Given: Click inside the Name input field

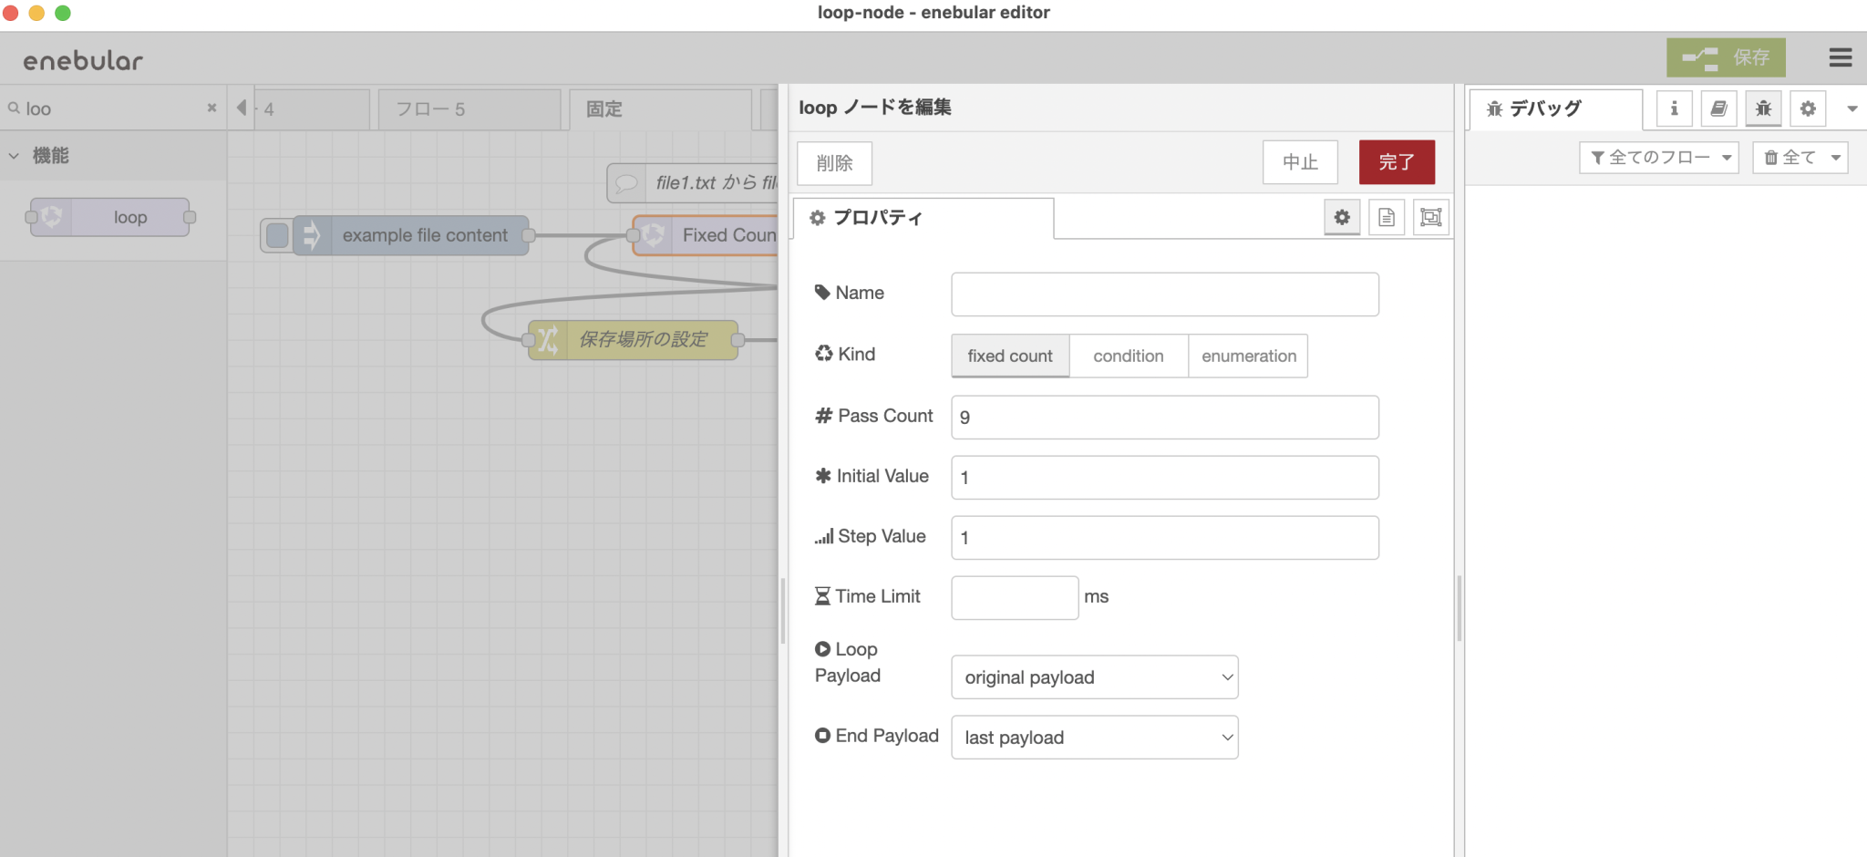Looking at the screenshot, I should click(x=1164, y=294).
